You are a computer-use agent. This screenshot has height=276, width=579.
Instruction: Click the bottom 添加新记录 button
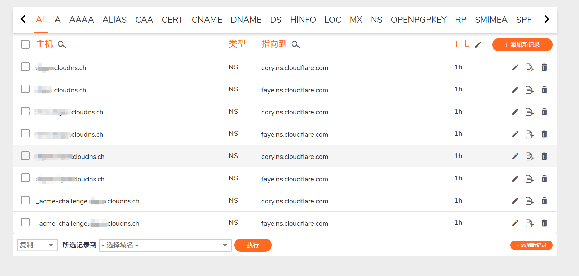click(x=531, y=245)
